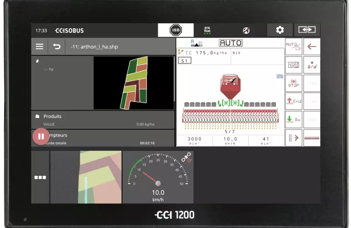
Task: Go to next softkey page arrow
Action: pyautogui.click(x=294, y=138)
